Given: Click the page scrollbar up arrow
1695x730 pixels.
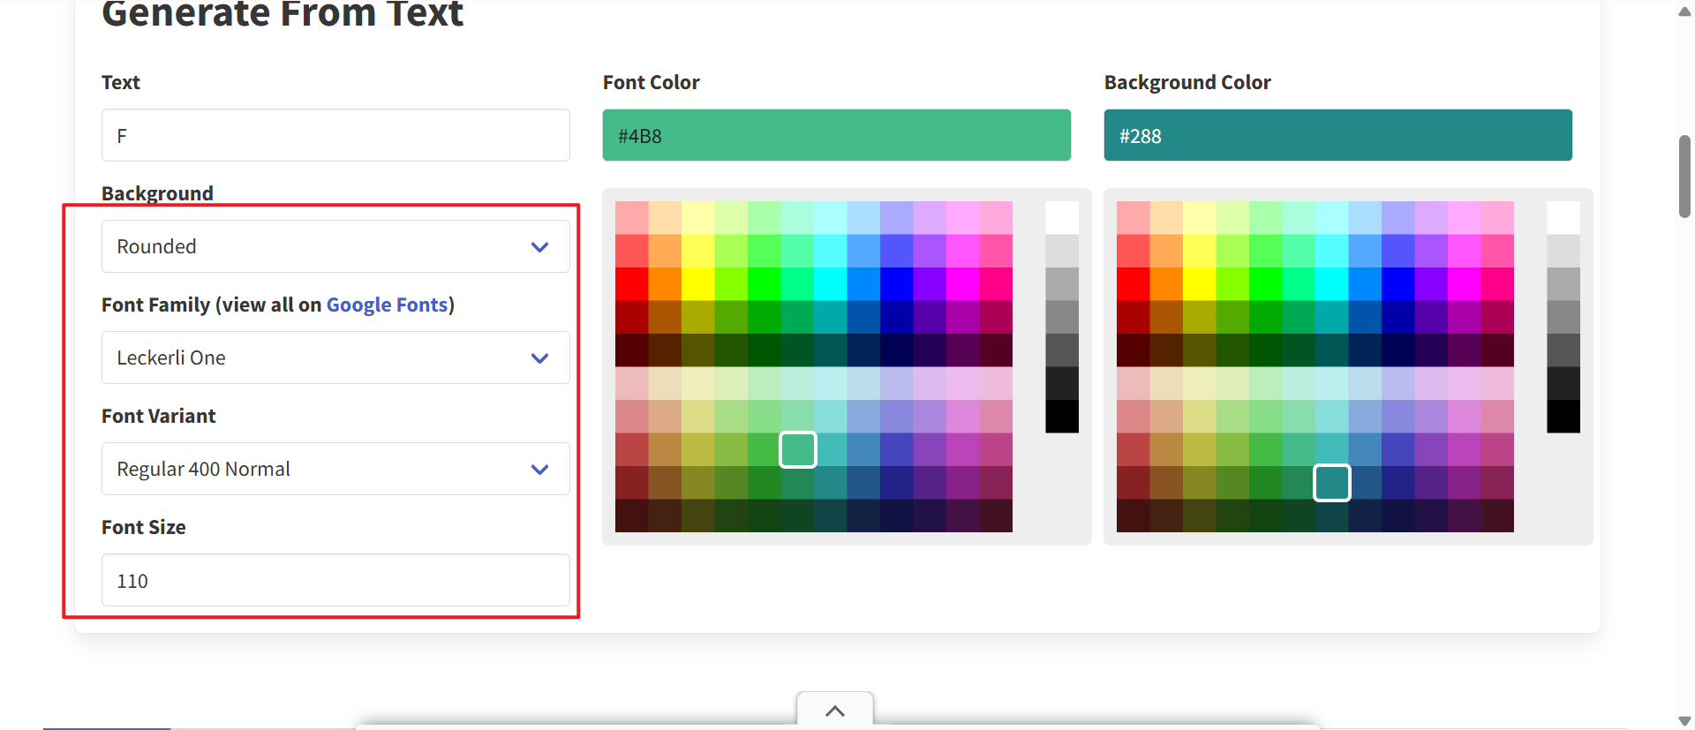Looking at the screenshot, I should (x=1684, y=11).
